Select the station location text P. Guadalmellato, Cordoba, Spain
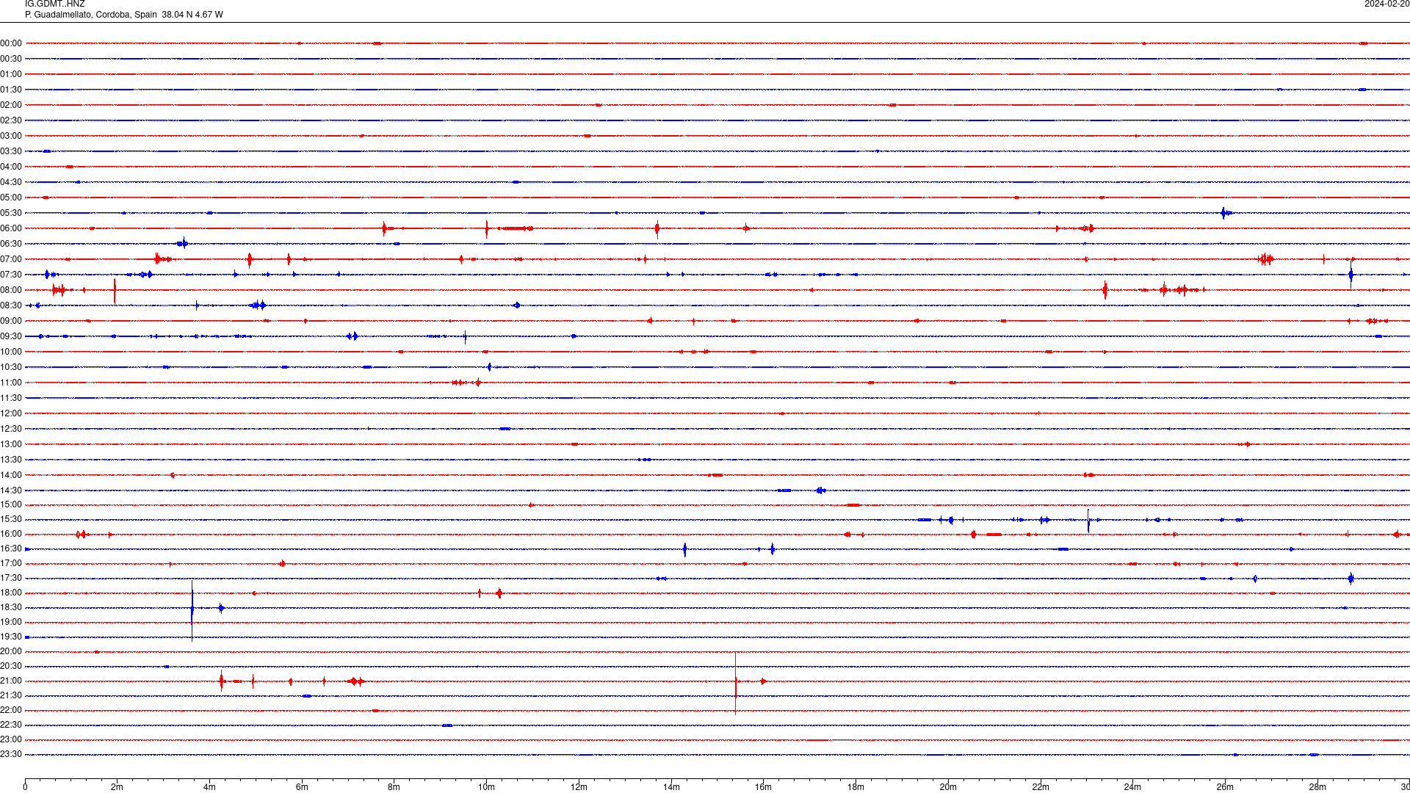1410x793 pixels. pos(91,15)
